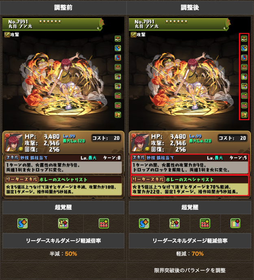Click the top awakening icon in red-outlined column
This screenshot has width=254, height=280.
[244, 39]
